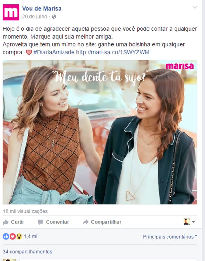The height and width of the screenshot is (261, 205).
Task: Open the yellow Wow reaction icon
Action: tap(19, 236)
